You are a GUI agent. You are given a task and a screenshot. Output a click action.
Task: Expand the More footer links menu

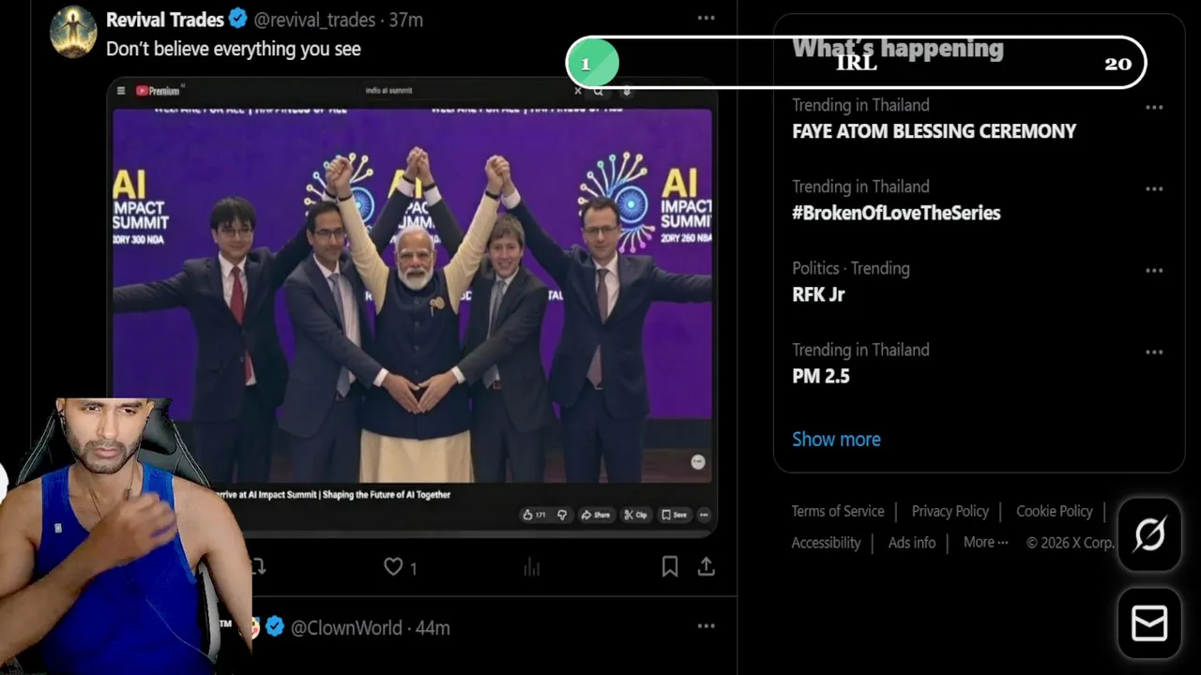pos(985,542)
